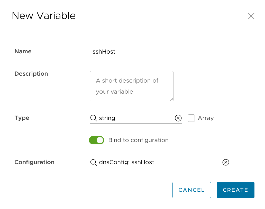This screenshot has height=209, width=265.
Task: Open the Configuration search combo box
Action: click(159, 162)
